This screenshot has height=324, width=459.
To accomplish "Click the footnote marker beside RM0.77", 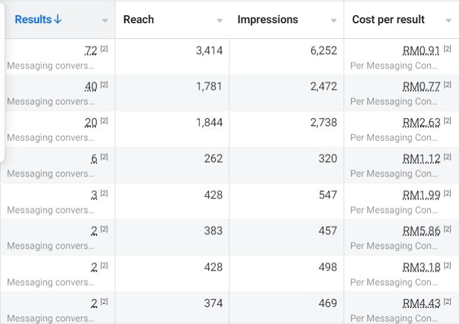I will click(447, 84).
